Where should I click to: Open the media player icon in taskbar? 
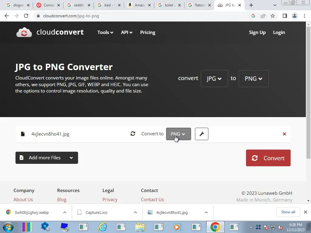(177, 227)
